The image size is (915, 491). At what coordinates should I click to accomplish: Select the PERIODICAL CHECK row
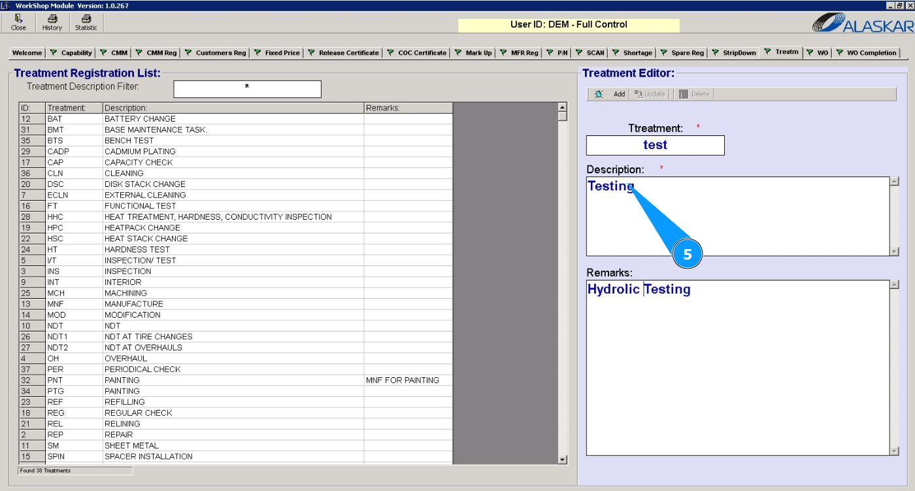(235, 369)
